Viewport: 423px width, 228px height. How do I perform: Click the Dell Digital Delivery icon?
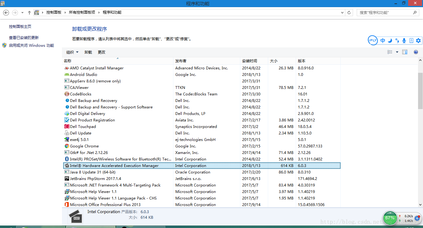coord(67,114)
